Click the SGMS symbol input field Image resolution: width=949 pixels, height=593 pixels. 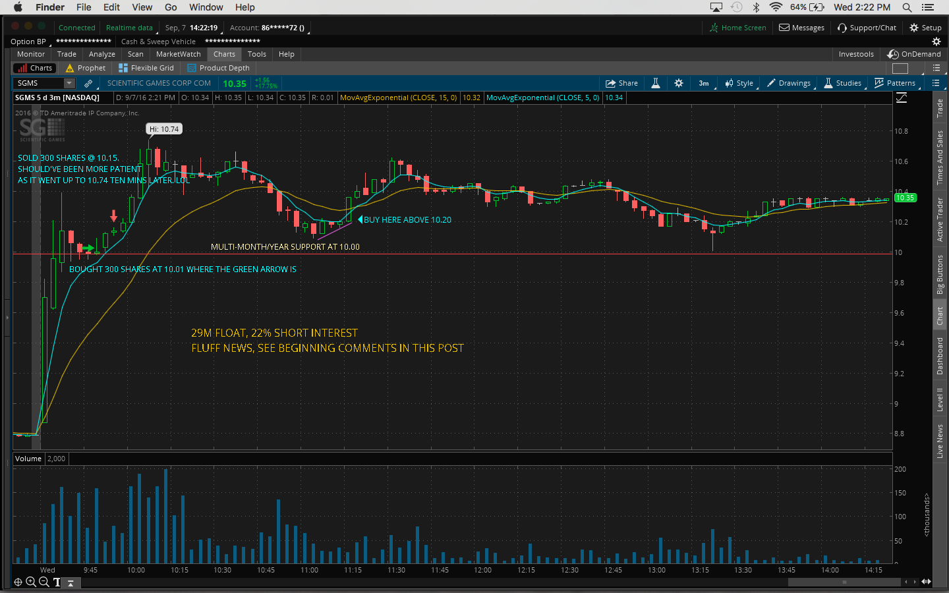pos(38,83)
